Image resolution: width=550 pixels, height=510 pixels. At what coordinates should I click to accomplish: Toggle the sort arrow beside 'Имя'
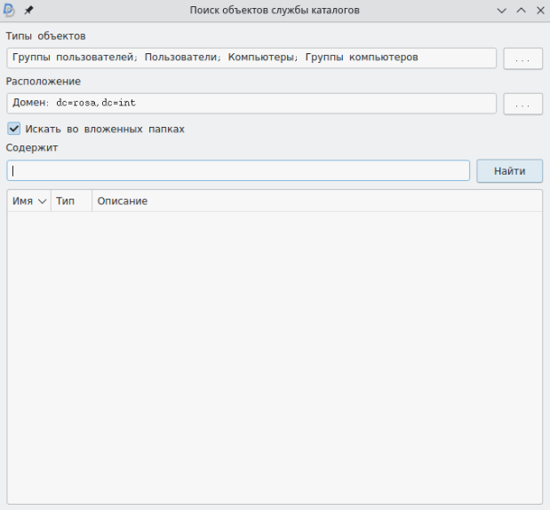[x=42, y=201]
